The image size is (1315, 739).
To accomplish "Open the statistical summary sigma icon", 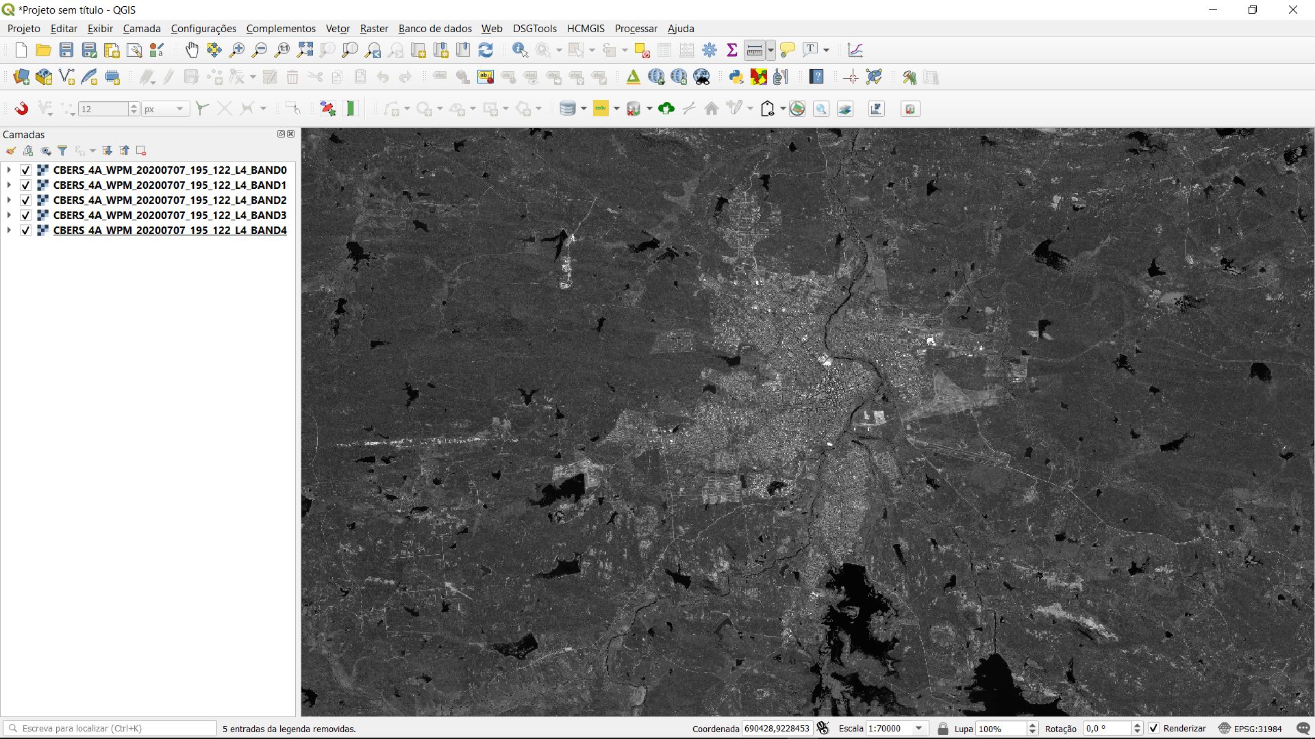I will pyautogui.click(x=732, y=50).
